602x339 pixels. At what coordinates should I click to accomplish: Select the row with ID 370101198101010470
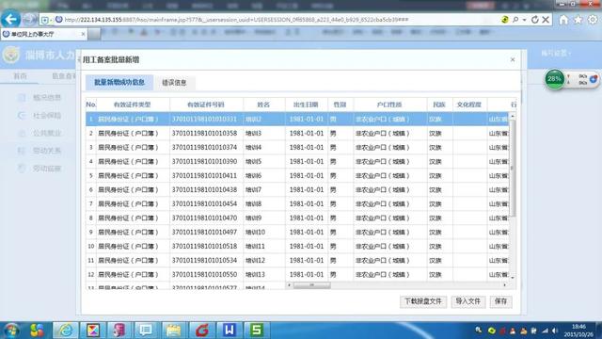(x=297, y=218)
